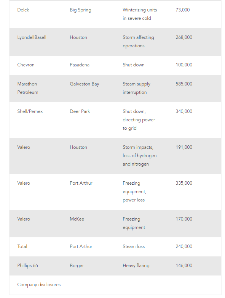The height and width of the screenshot is (298, 225).
Task: Select the Shell/Pemex company cell
Action: [30, 111]
